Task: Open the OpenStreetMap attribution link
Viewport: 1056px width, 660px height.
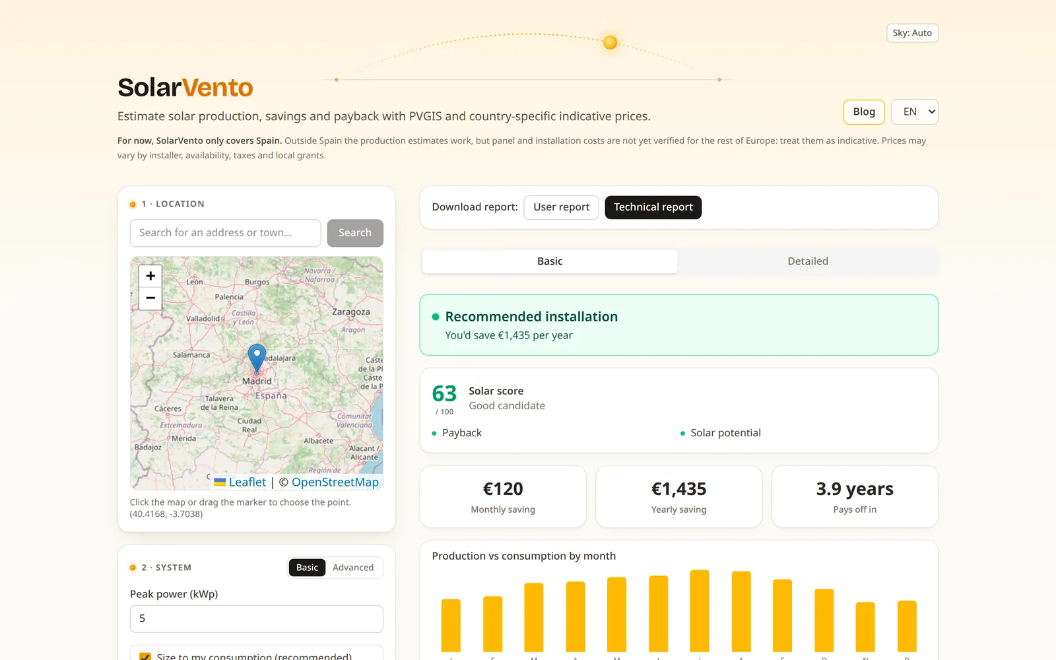Action: pos(335,482)
